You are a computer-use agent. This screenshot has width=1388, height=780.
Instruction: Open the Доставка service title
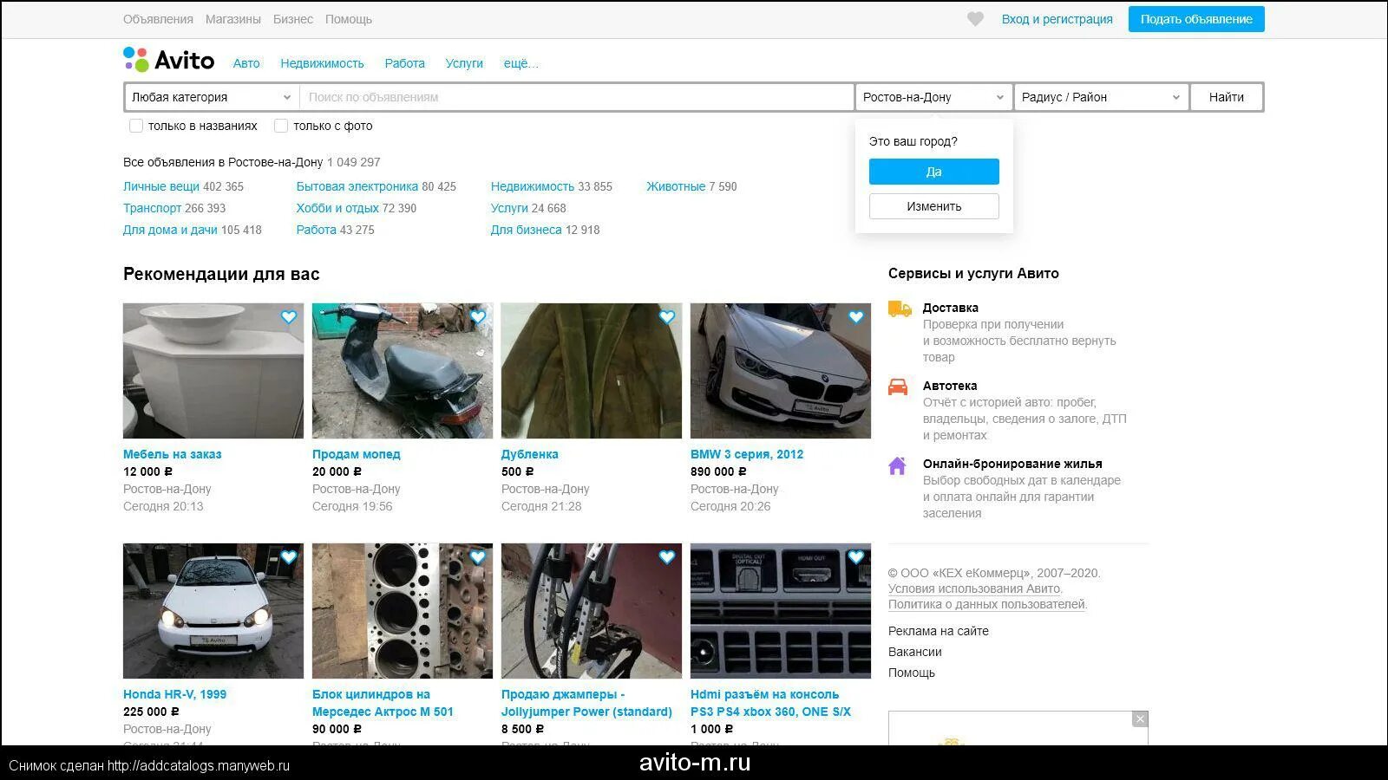tap(951, 308)
